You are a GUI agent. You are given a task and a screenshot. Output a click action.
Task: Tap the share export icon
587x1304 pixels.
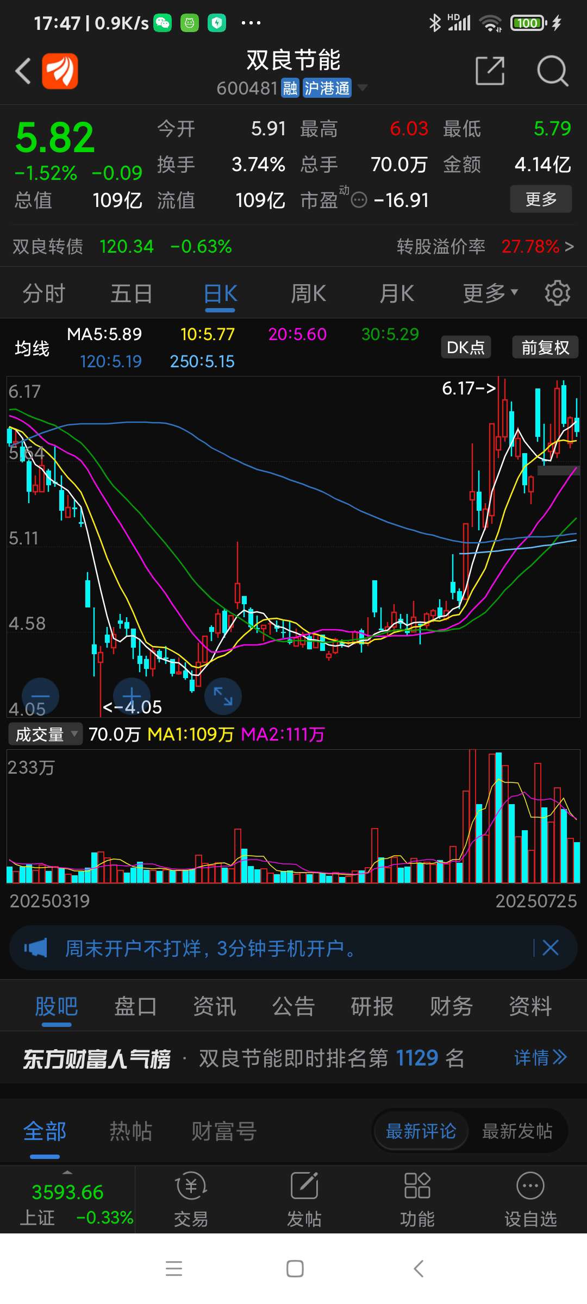[490, 71]
